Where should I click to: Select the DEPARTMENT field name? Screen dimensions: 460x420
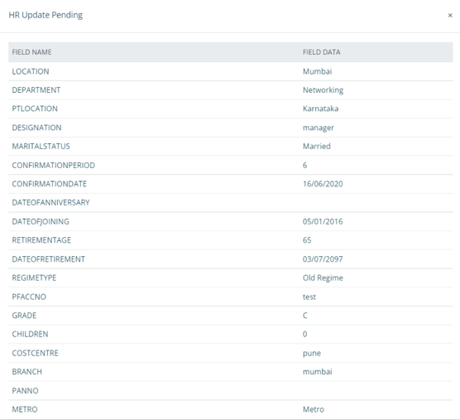36,89
